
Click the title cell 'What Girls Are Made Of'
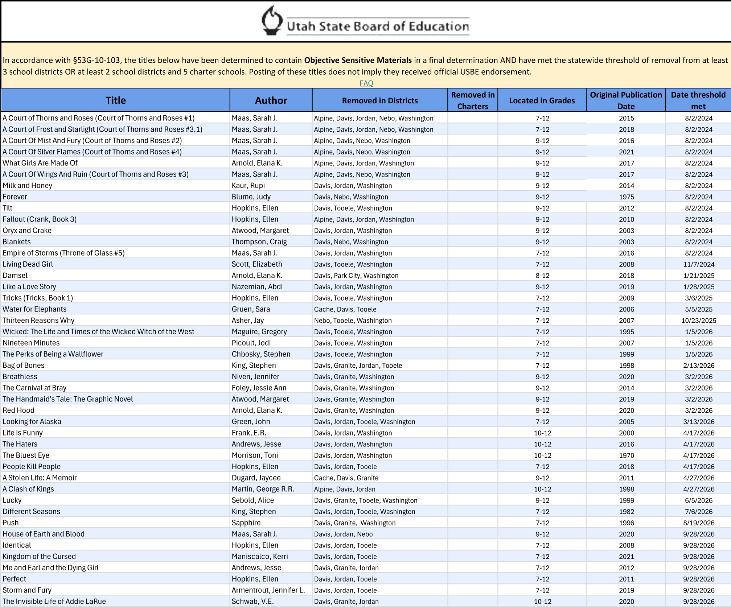pyautogui.click(x=115, y=163)
